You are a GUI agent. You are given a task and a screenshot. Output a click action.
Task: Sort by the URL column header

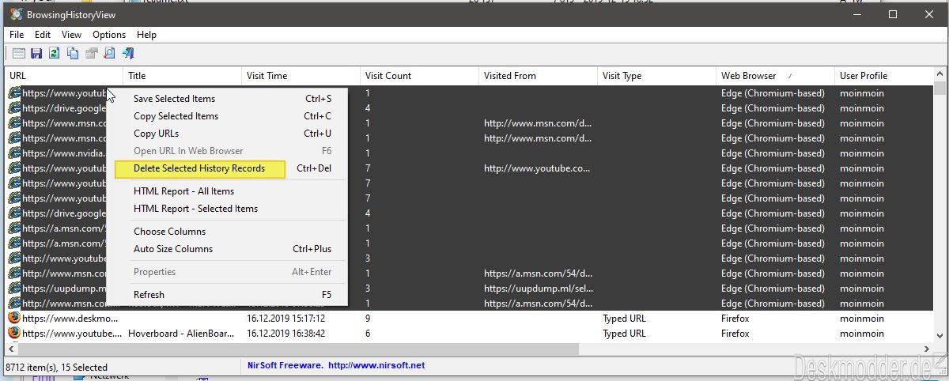64,76
